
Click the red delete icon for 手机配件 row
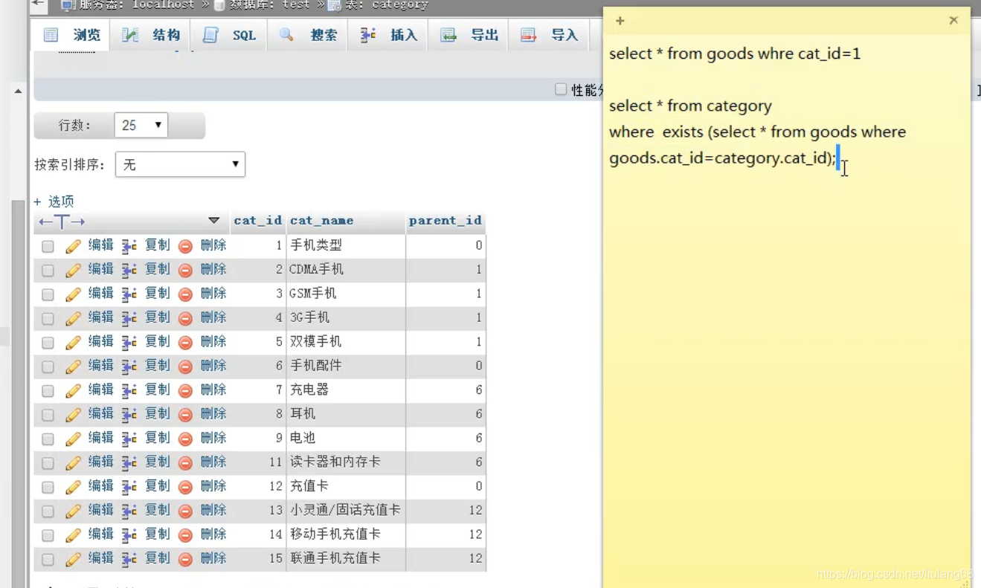185,366
